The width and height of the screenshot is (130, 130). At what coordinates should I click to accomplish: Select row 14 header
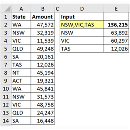(x=6, y=121)
